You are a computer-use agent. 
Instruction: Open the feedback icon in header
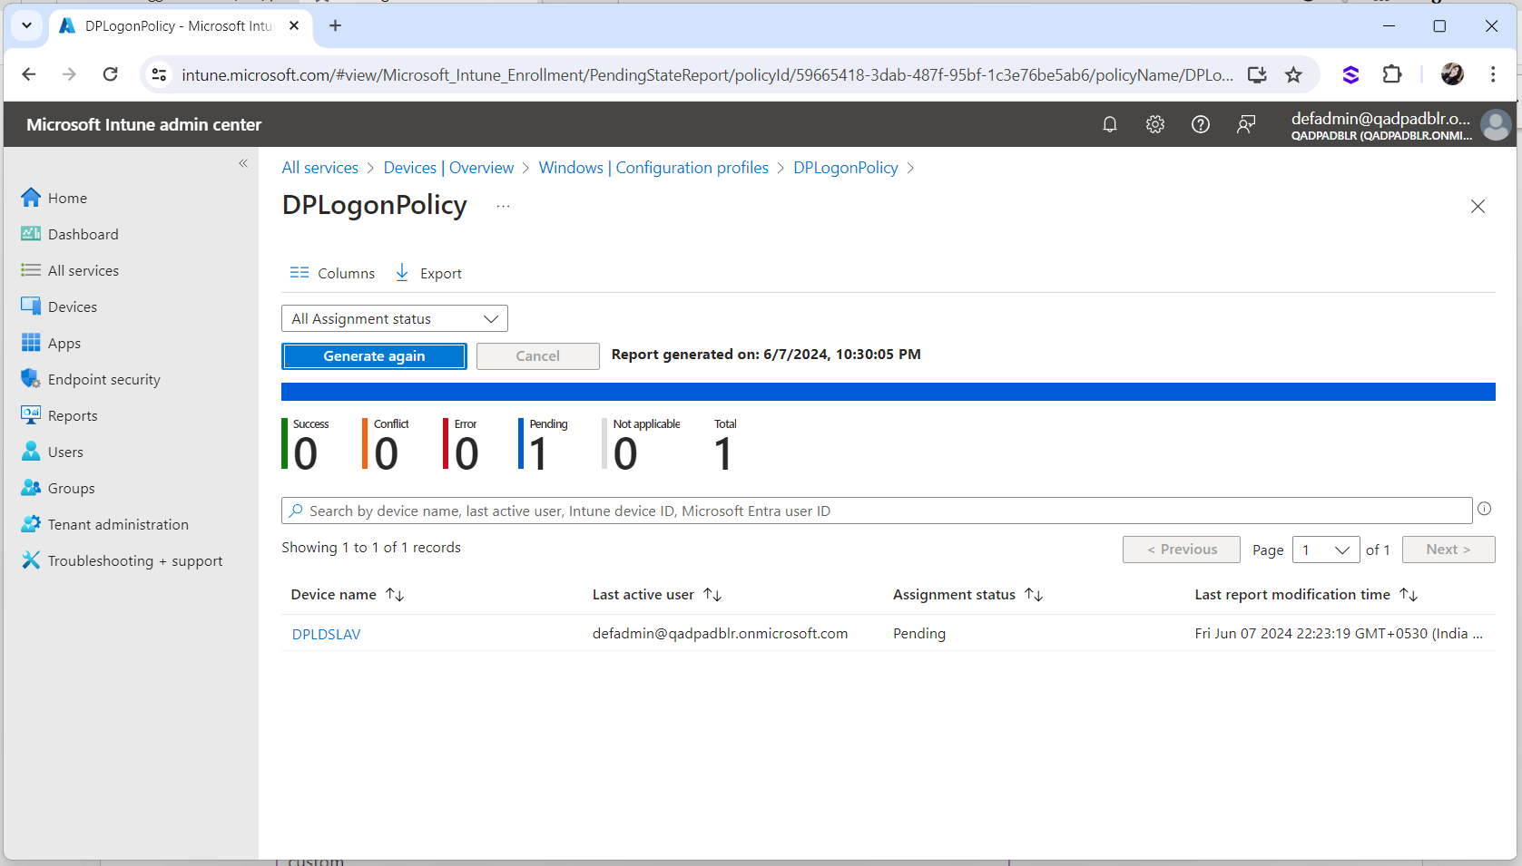(1246, 124)
